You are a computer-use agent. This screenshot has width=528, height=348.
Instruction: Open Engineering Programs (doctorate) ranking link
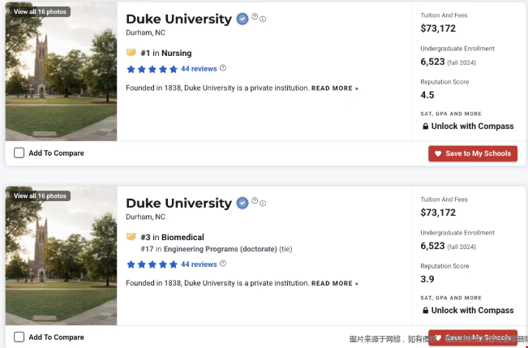(221, 249)
